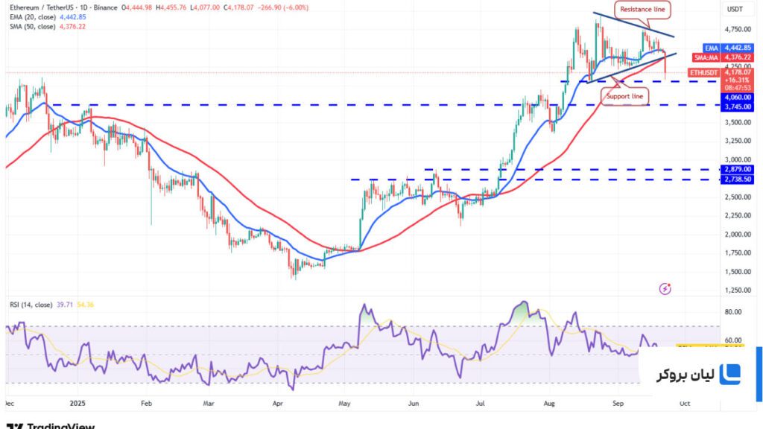Select the "EMA (20, close)" legend label
The image size is (763, 429).
click(33, 17)
